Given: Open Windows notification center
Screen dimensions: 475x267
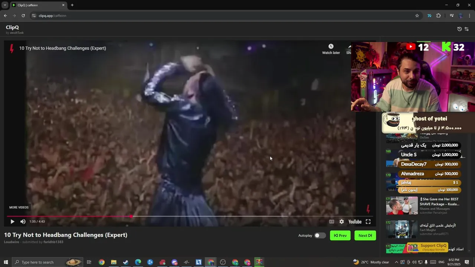Looking at the screenshot, I should [468, 262].
